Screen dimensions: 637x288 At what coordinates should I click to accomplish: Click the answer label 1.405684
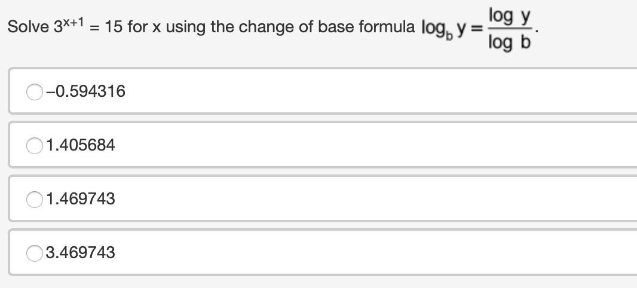pyautogui.click(x=80, y=145)
